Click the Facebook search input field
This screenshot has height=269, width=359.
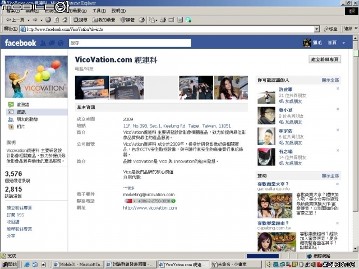pos(130,43)
